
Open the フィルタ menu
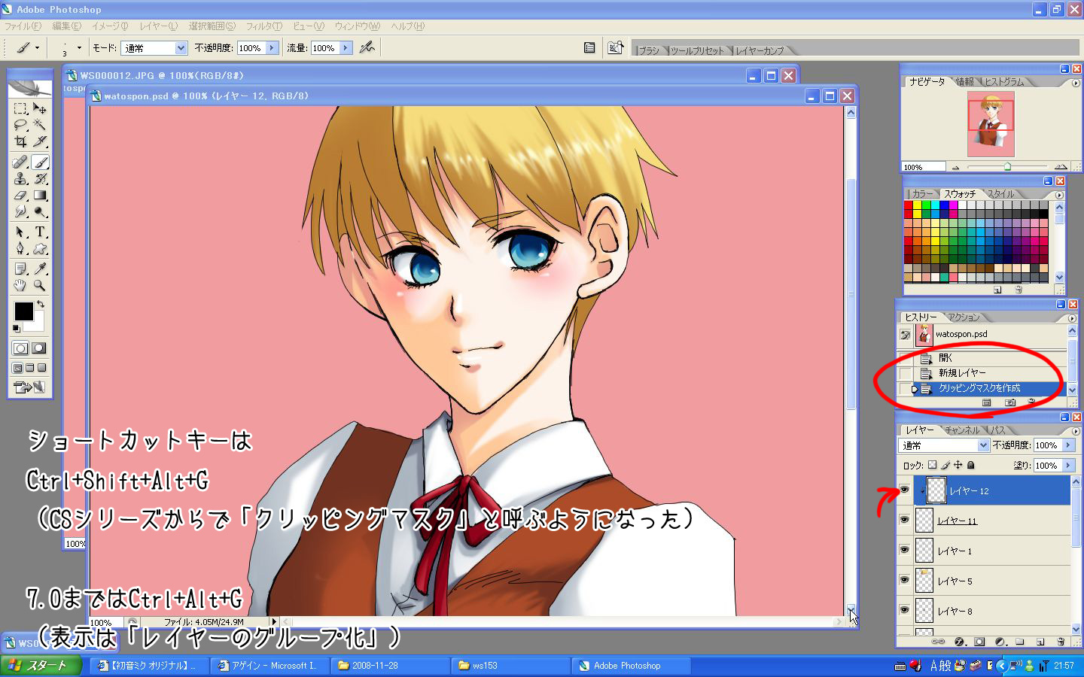(x=264, y=26)
